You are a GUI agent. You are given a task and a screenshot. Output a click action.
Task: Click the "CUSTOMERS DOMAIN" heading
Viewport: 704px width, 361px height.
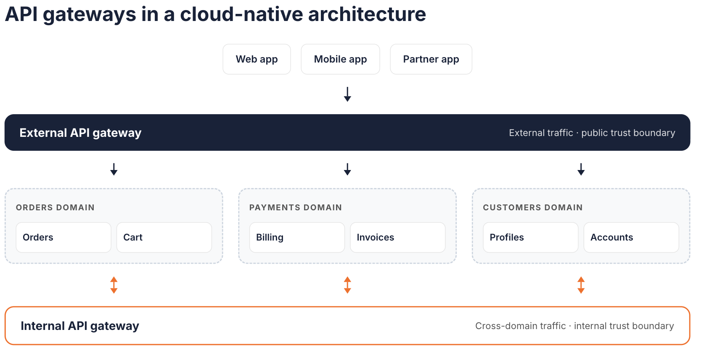click(532, 207)
